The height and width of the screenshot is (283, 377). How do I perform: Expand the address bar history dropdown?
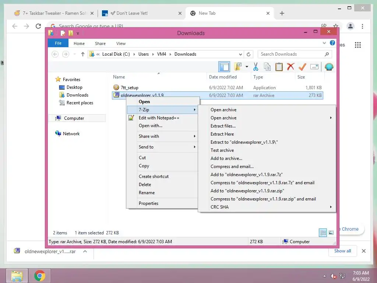point(240,54)
